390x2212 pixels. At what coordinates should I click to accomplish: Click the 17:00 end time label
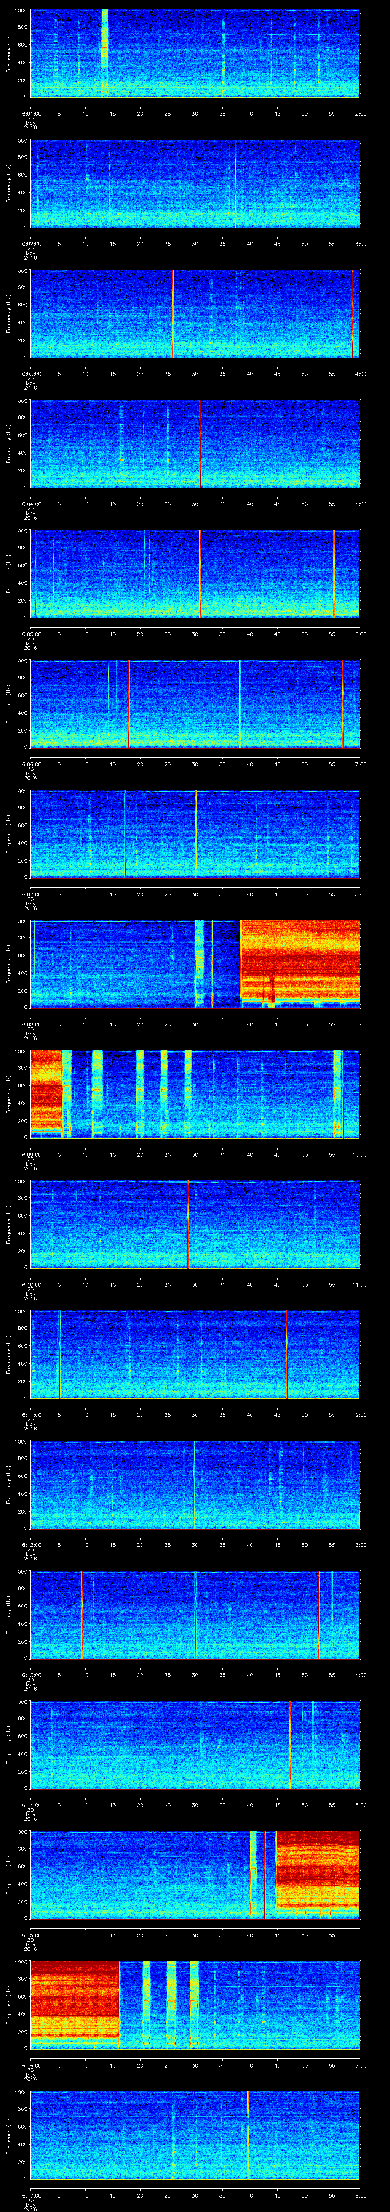(x=360, y=2065)
